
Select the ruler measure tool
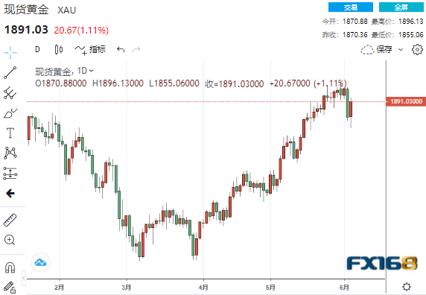coord(10,220)
